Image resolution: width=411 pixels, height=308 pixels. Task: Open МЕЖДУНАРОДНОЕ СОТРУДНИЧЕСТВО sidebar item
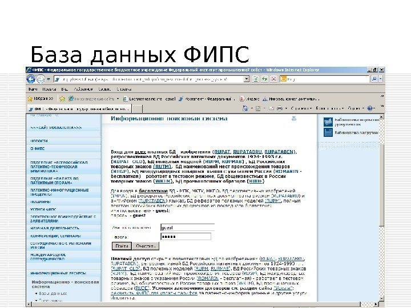[48, 257]
